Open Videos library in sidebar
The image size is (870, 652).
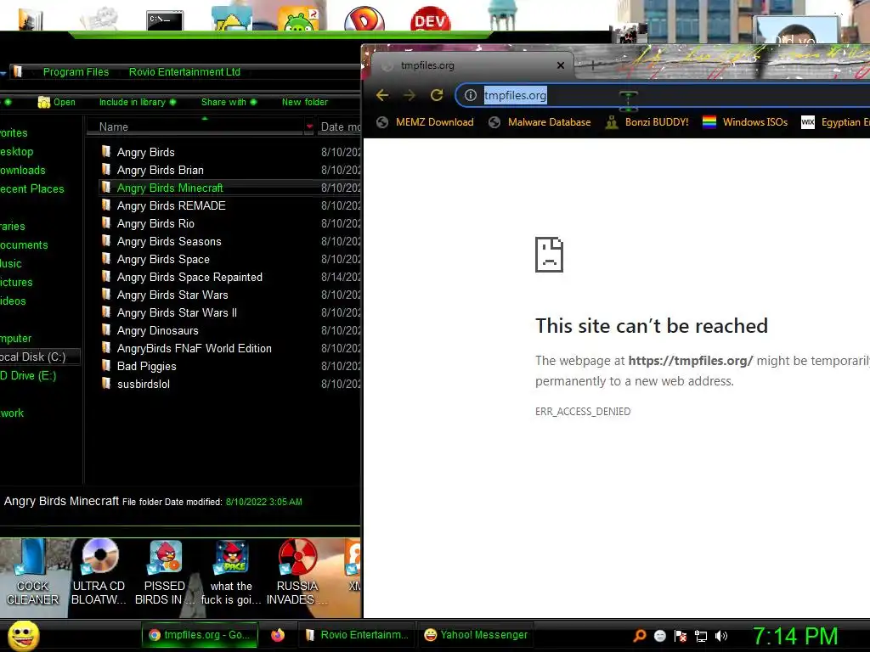tap(13, 301)
